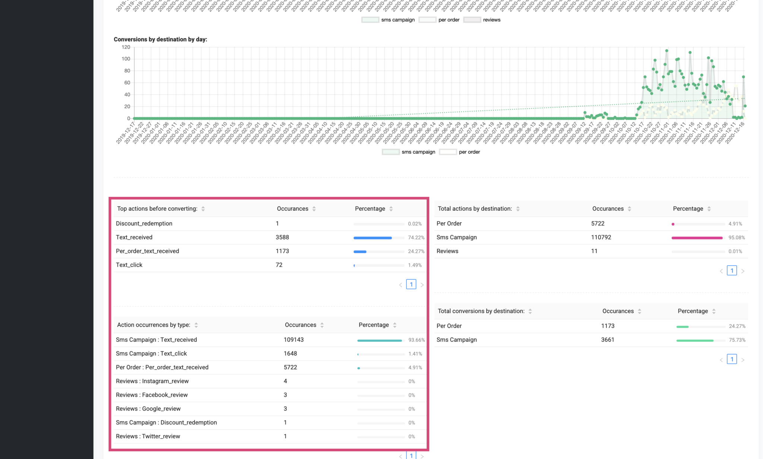Screen dimensions: 763x459
Task: Select page 1 in Top actions pagination
Action: click(411, 284)
